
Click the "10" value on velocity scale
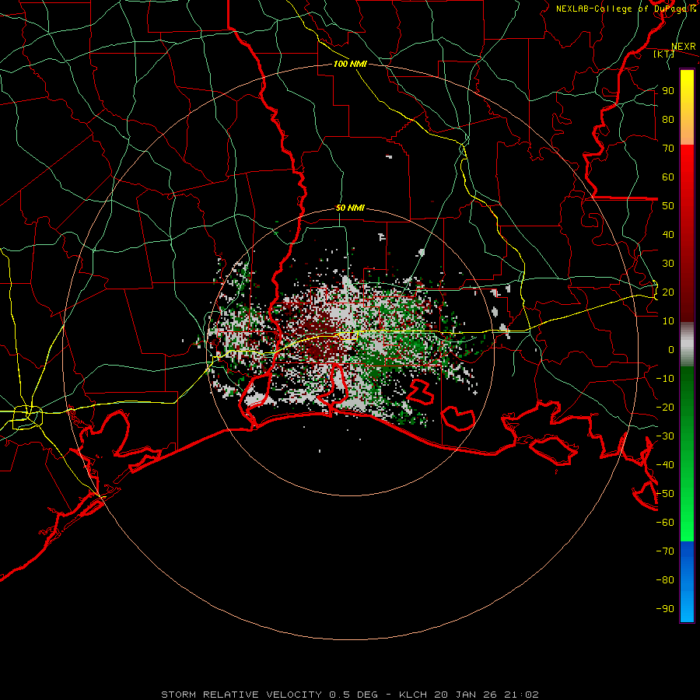coord(668,321)
